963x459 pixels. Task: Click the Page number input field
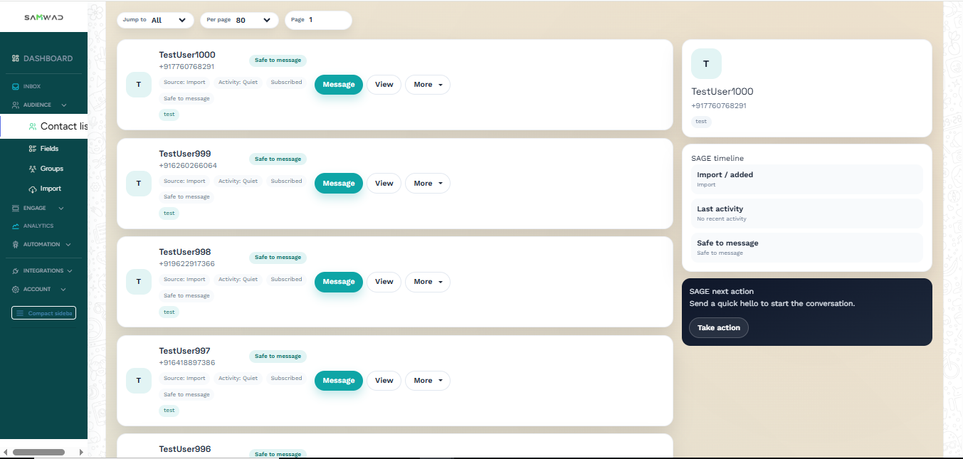pyautogui.click(x=327, y=21)
